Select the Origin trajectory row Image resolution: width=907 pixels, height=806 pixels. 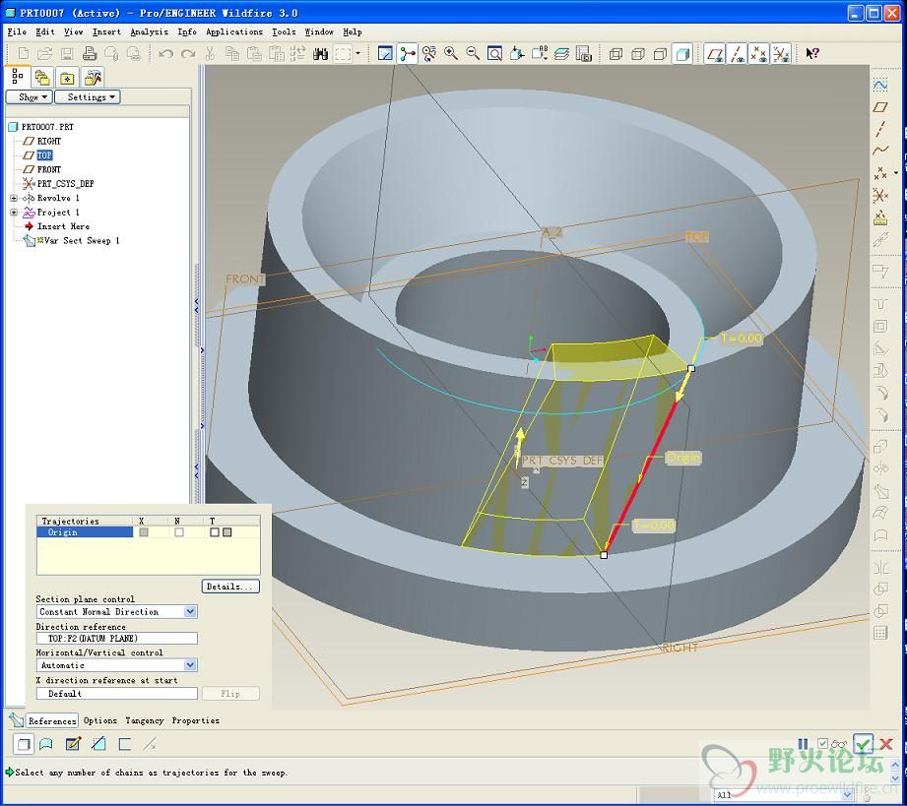click(x=148, y=532)
